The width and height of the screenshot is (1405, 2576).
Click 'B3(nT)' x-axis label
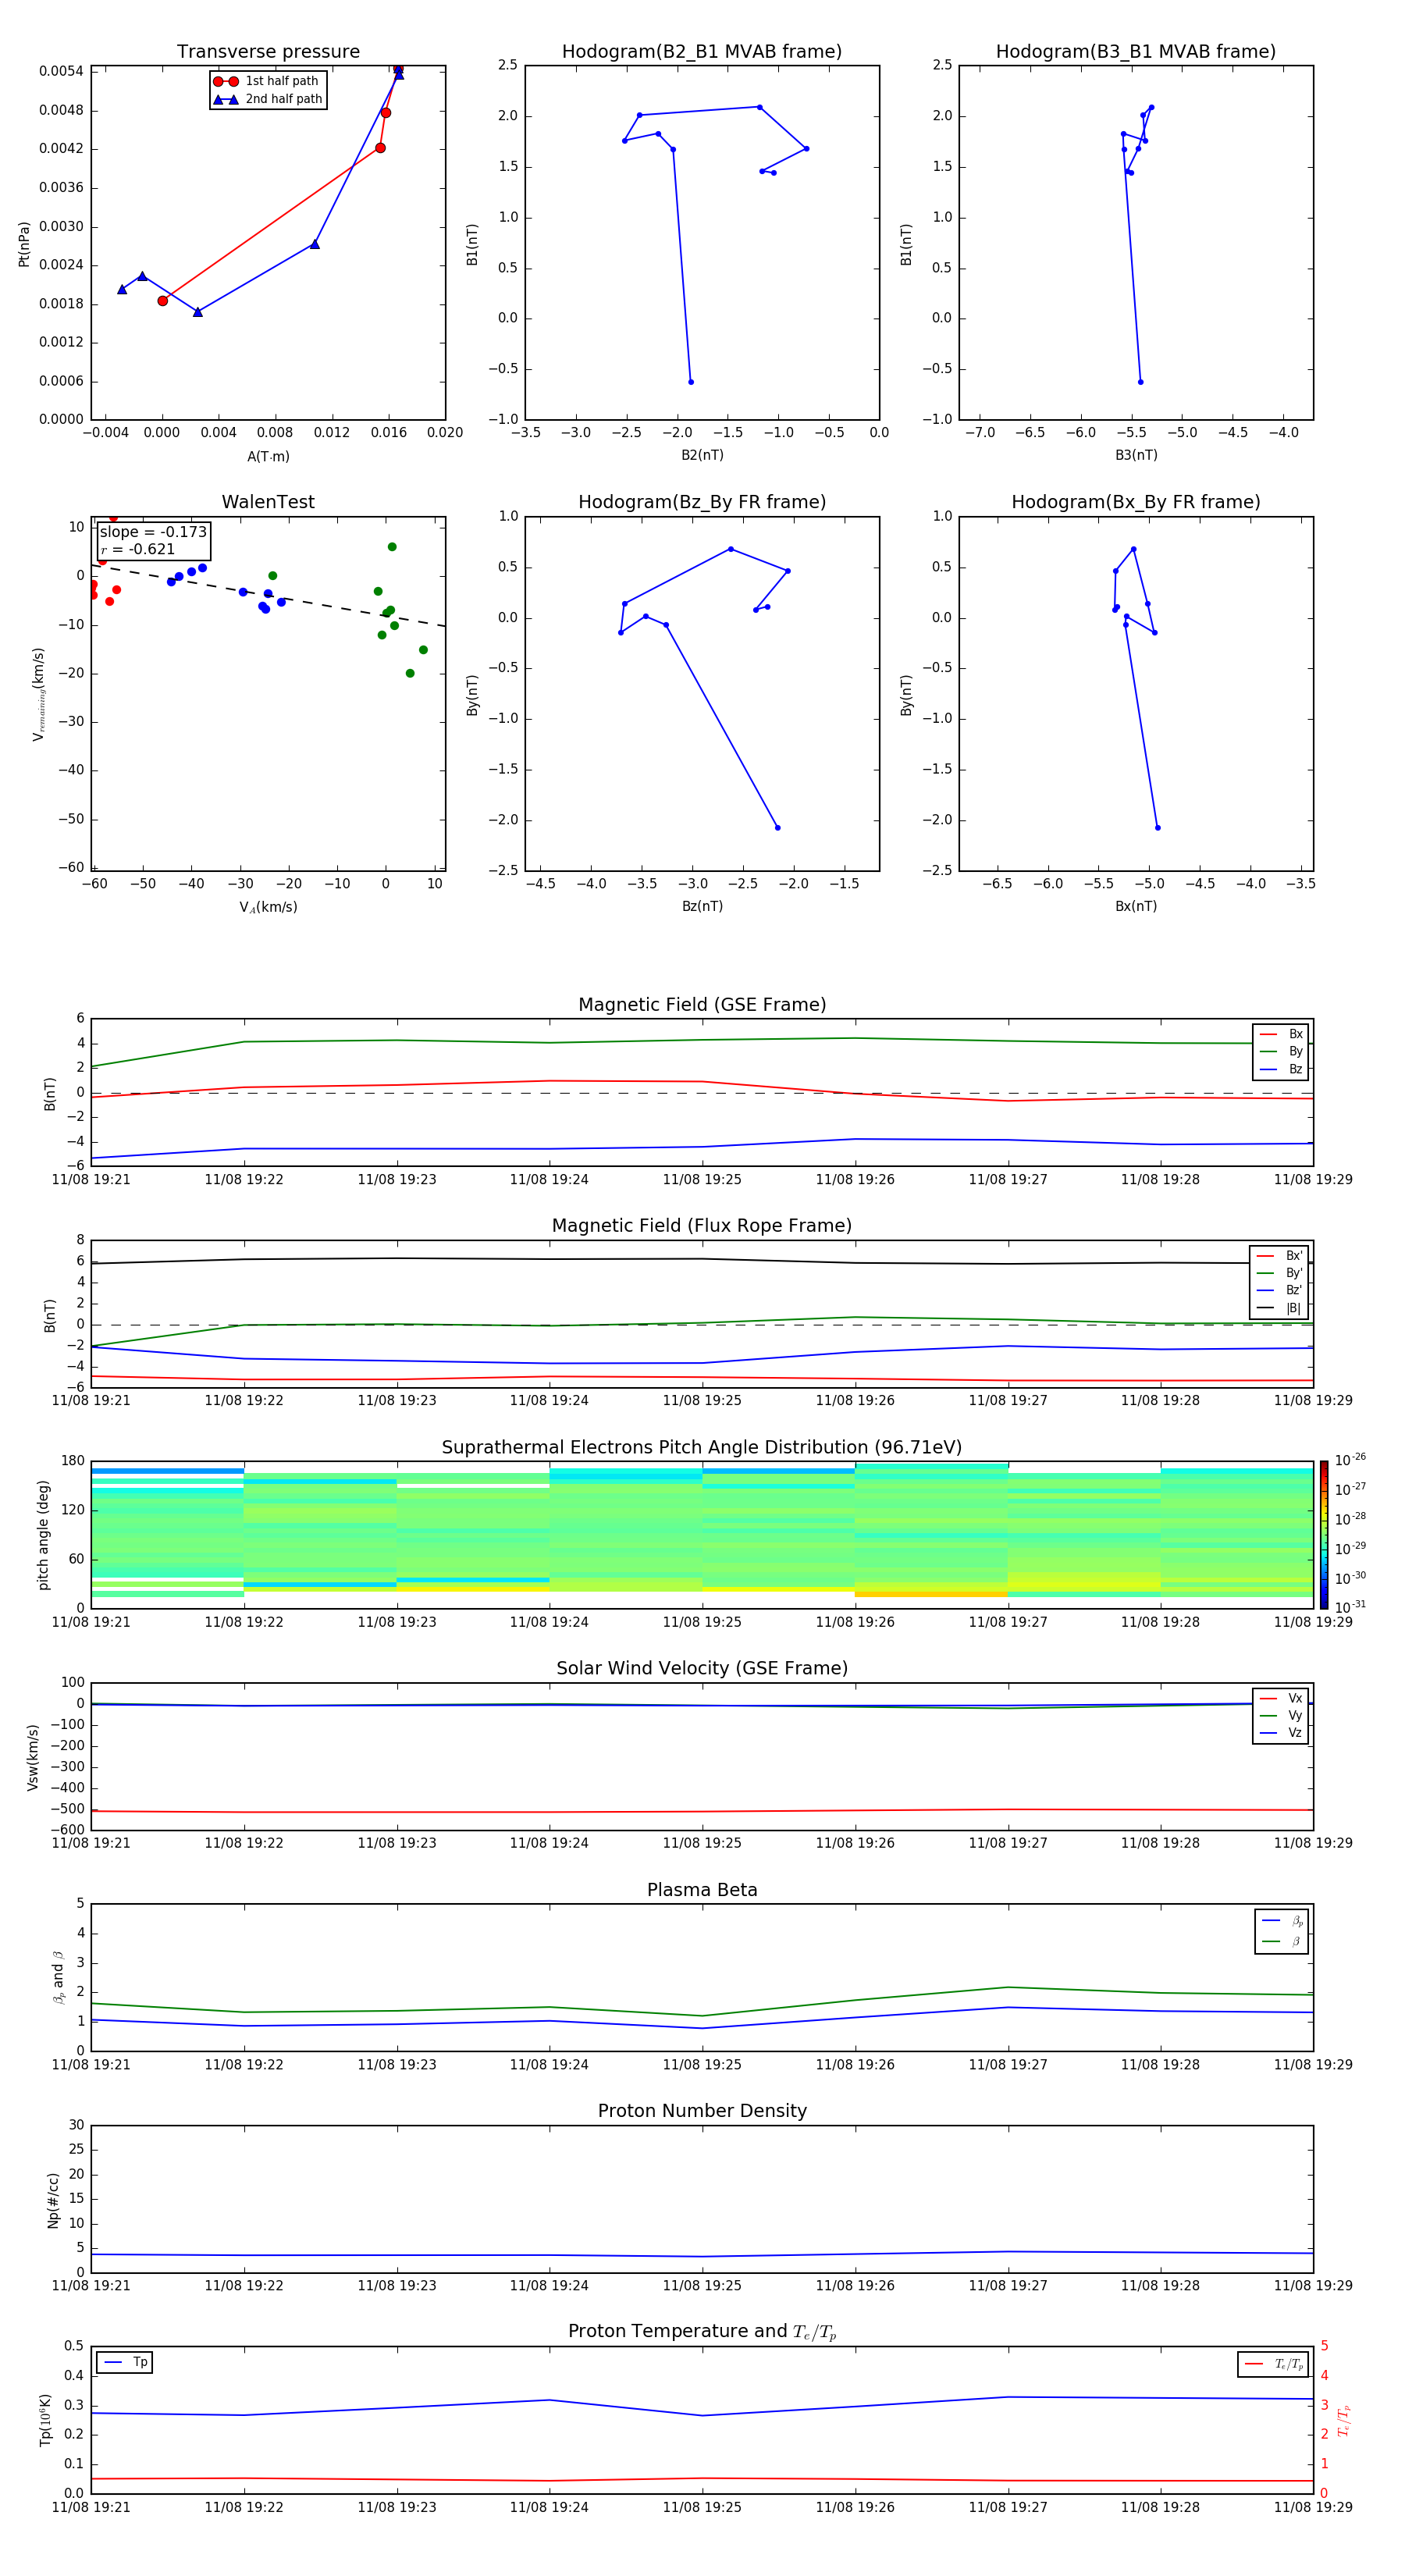tap(1136, 455)
